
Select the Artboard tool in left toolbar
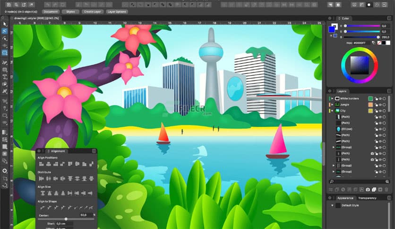tap(5, 53)
